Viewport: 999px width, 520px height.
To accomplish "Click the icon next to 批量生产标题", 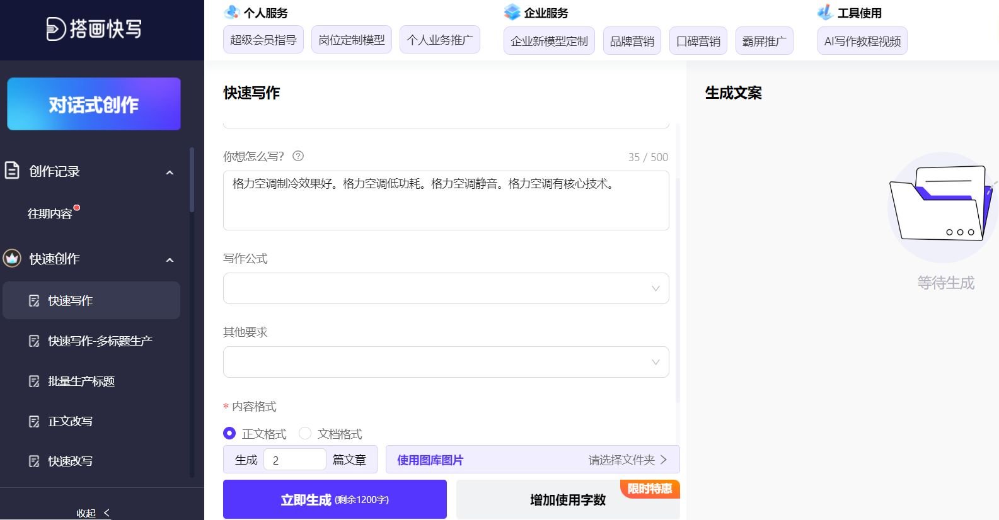I will pyautogui.click(x=34, y=382).
